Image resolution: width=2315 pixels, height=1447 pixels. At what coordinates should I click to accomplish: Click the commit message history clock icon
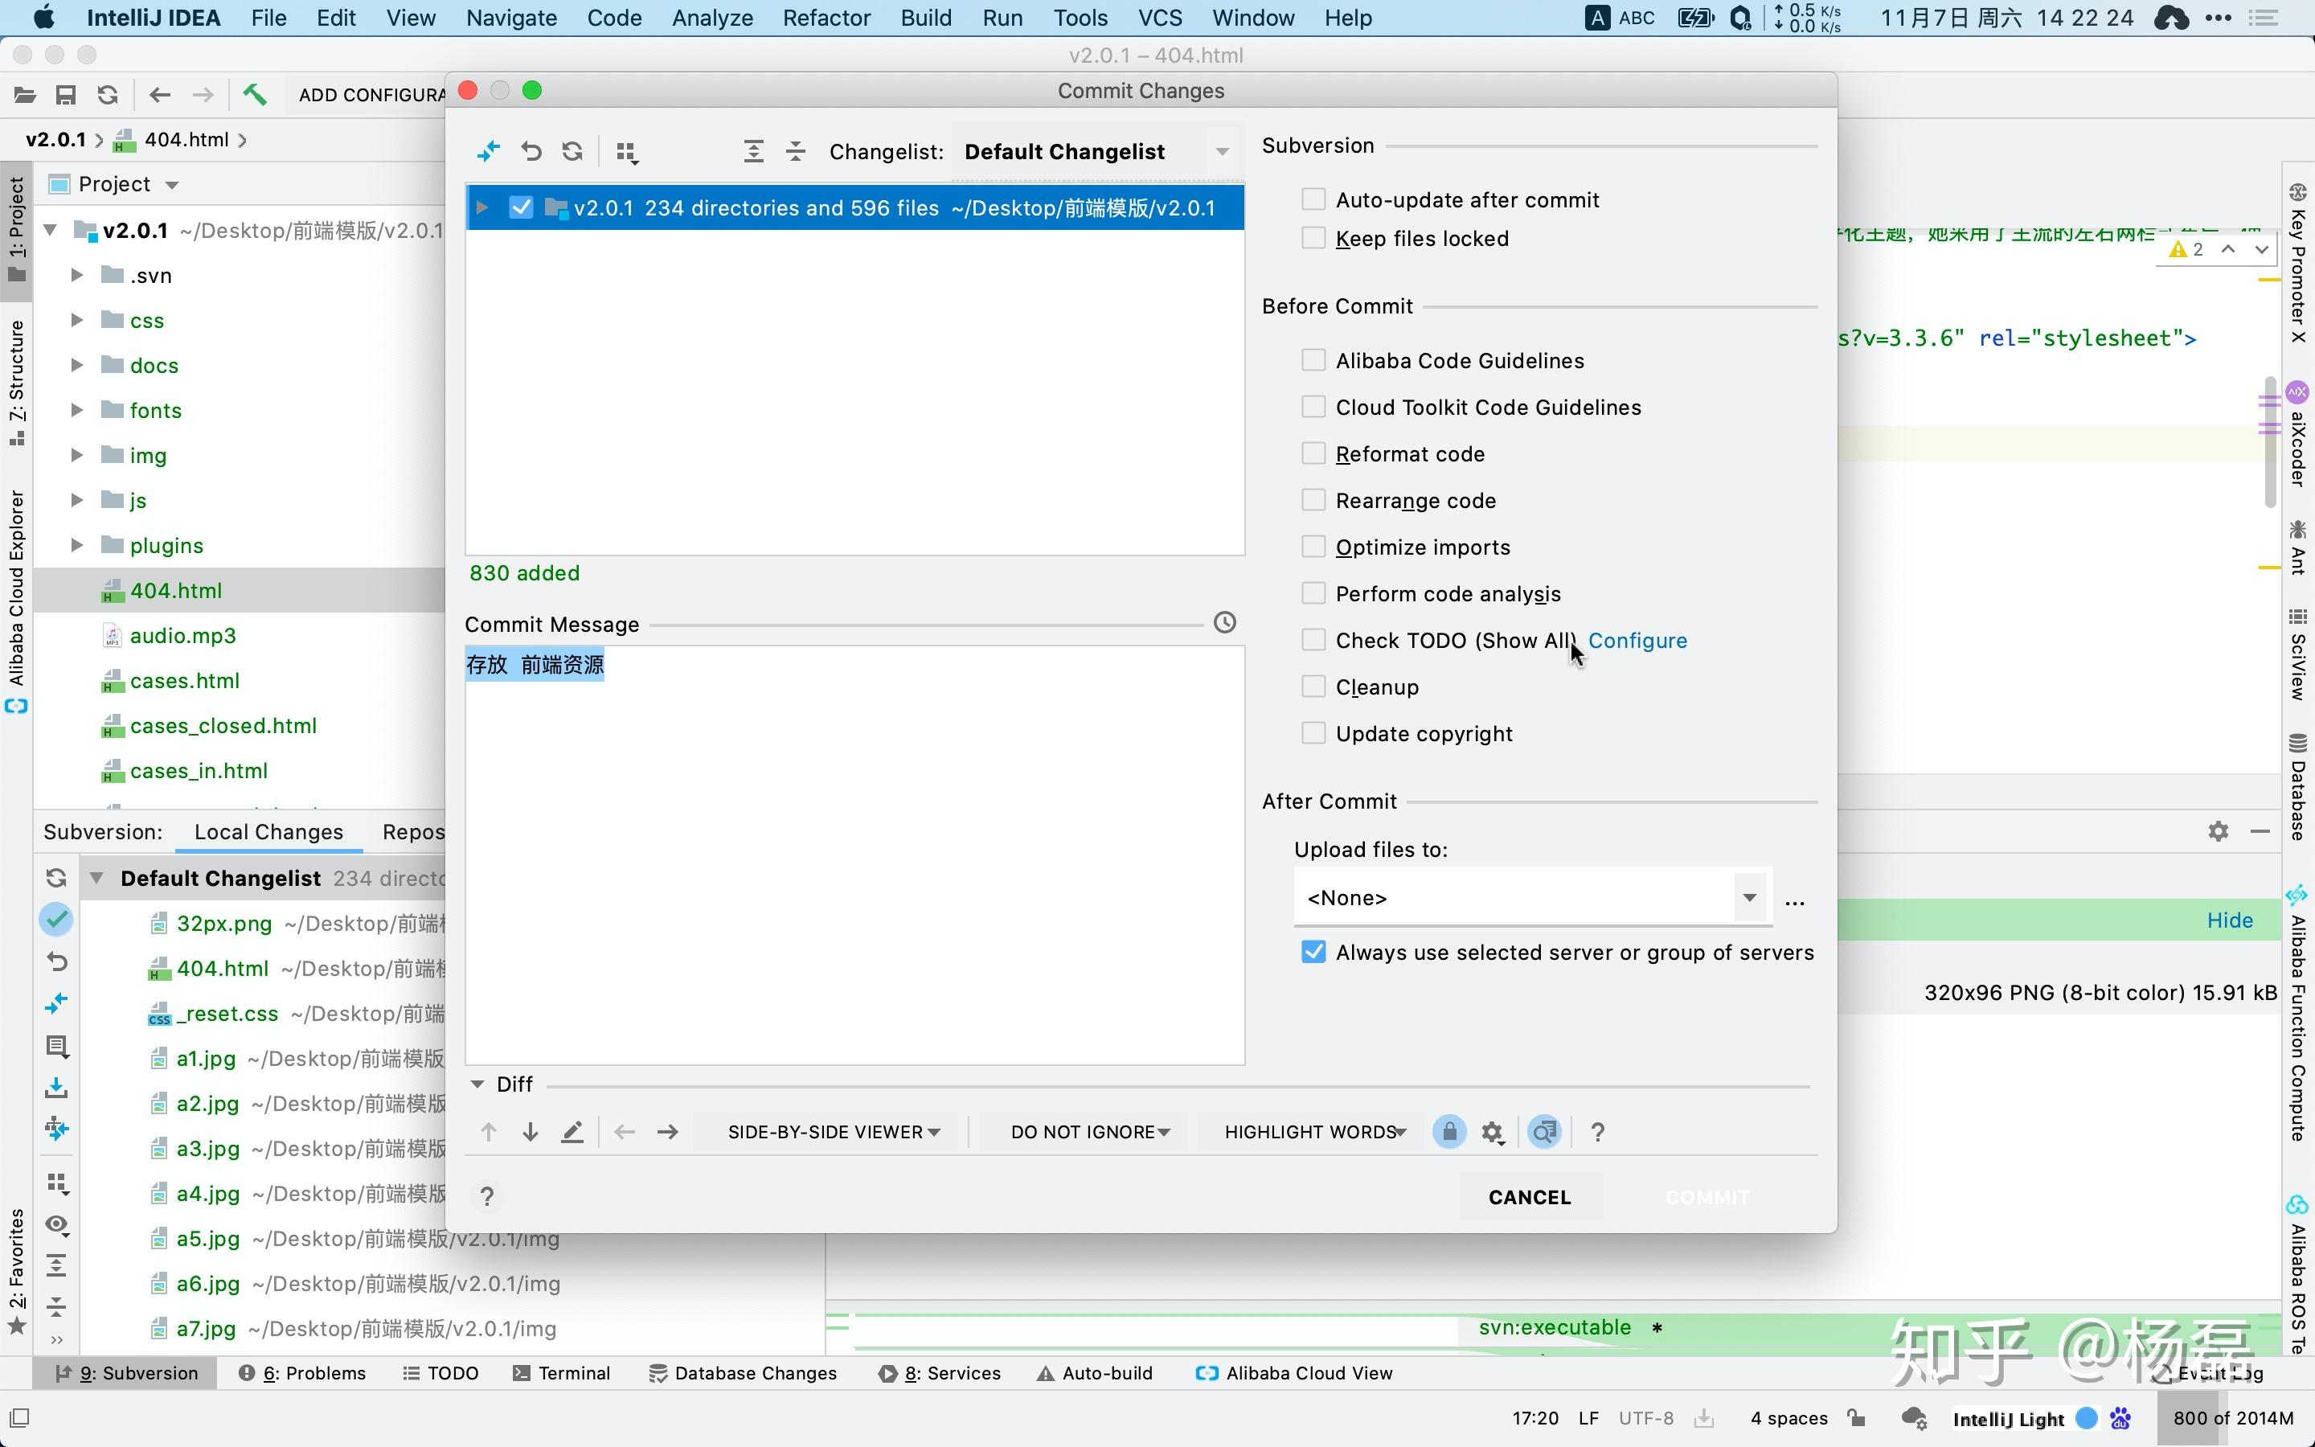[1224, 623]
